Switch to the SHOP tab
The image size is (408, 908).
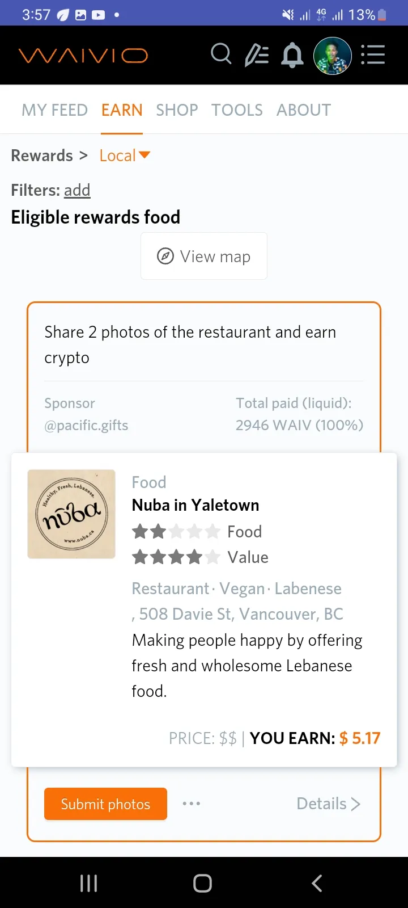pyautogui.click(x=177, y=110)
